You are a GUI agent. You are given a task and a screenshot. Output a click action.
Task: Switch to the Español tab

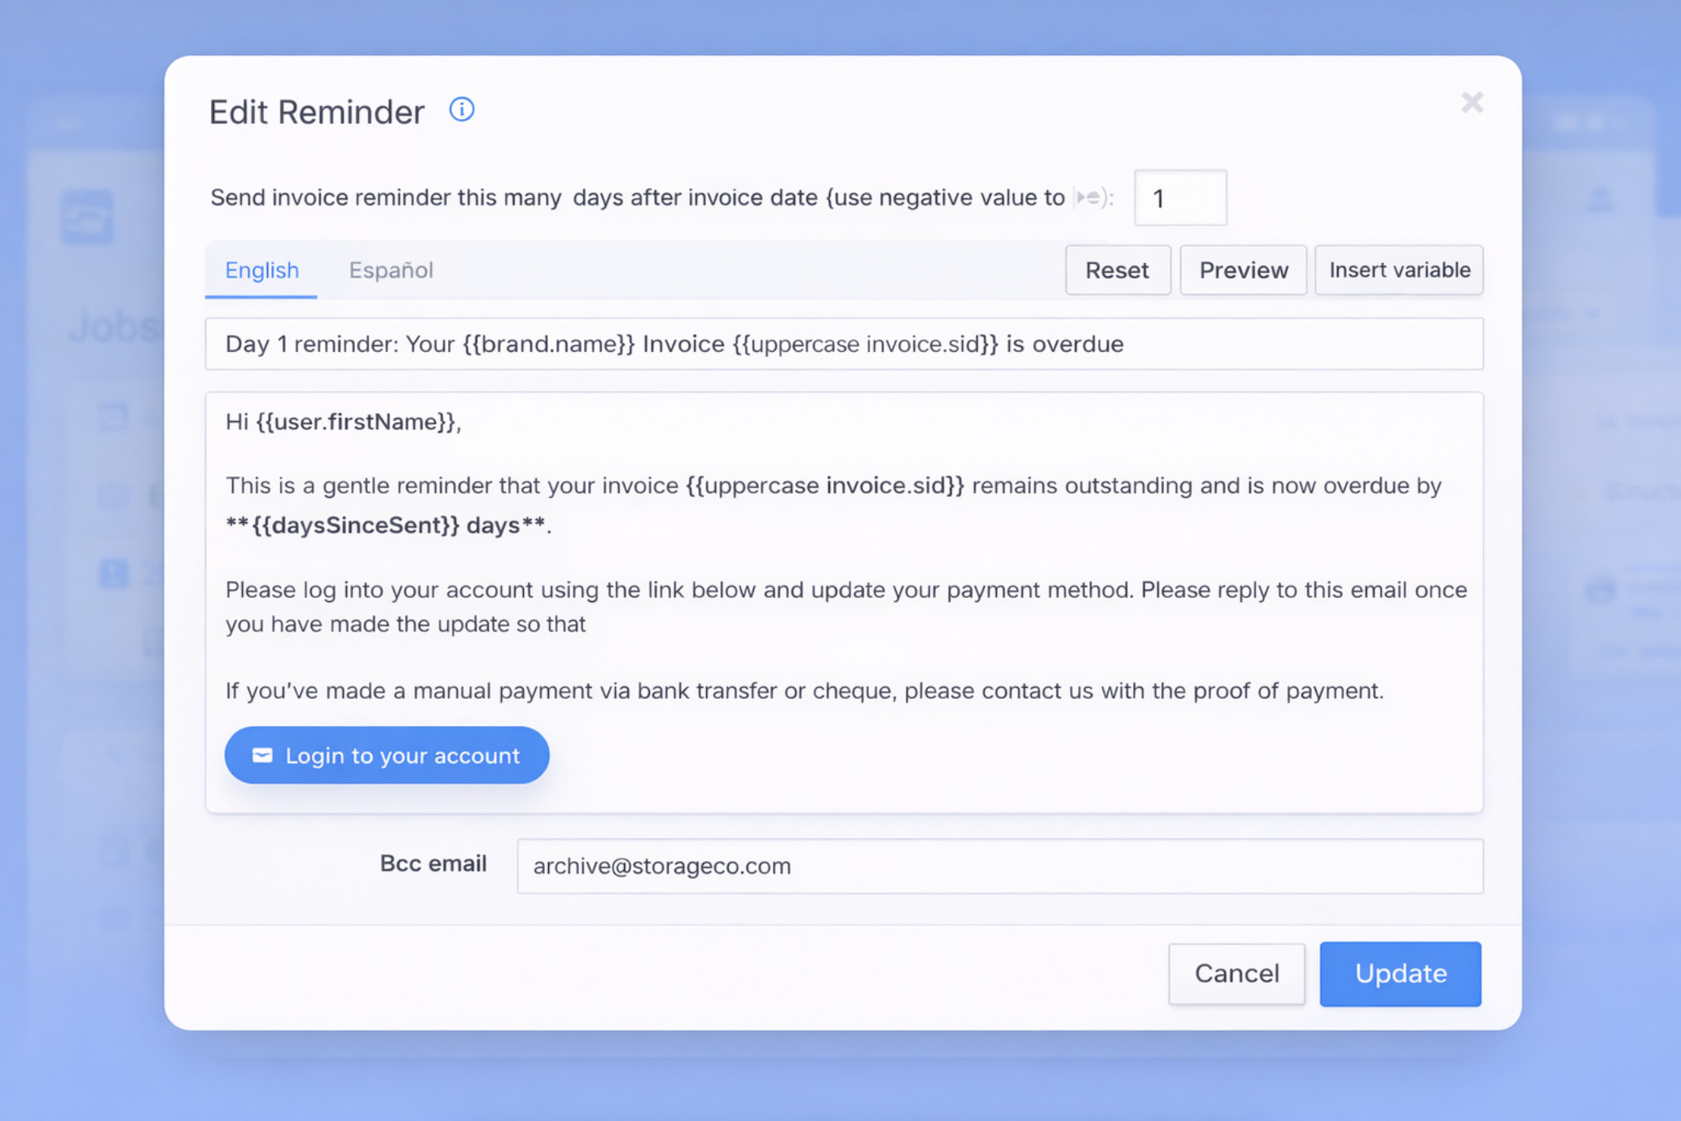click(x=391, y=270)
